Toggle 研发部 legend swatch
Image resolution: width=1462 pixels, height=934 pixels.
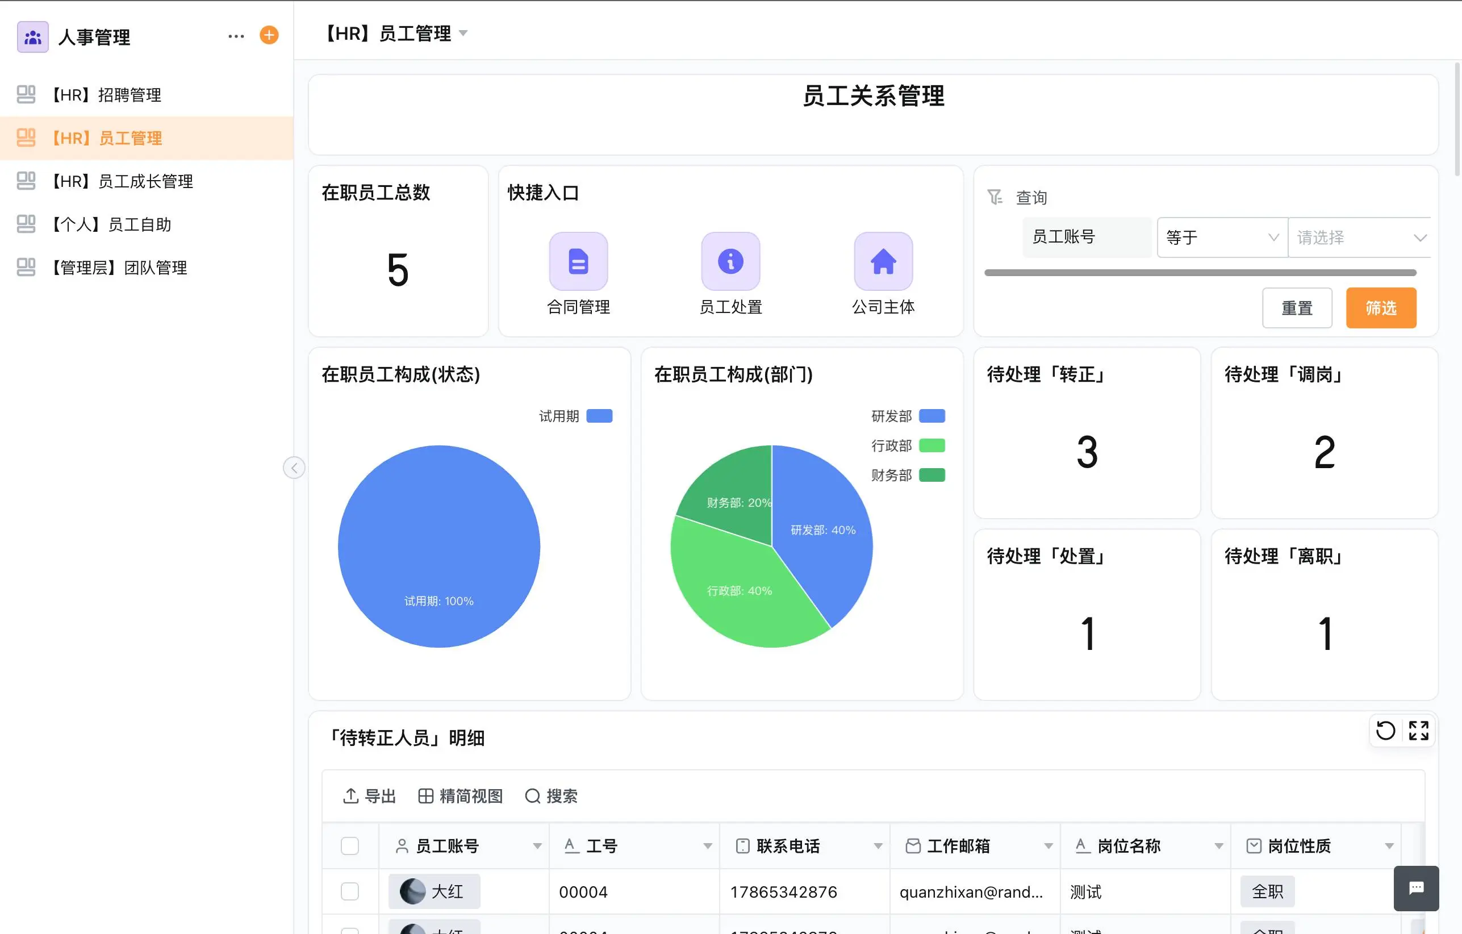[x=932, y=416]
